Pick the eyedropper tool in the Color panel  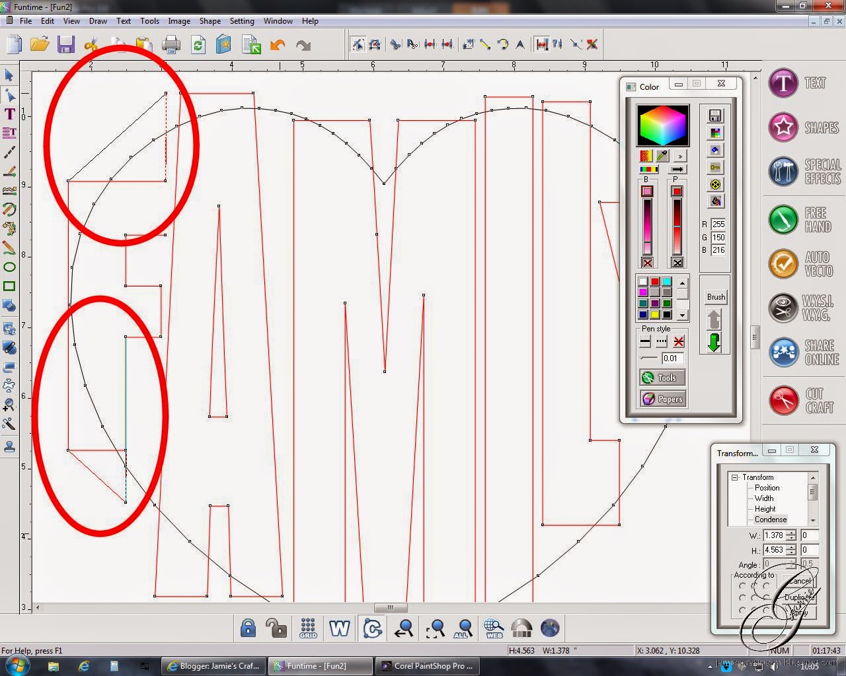click(x=663, y=155)
